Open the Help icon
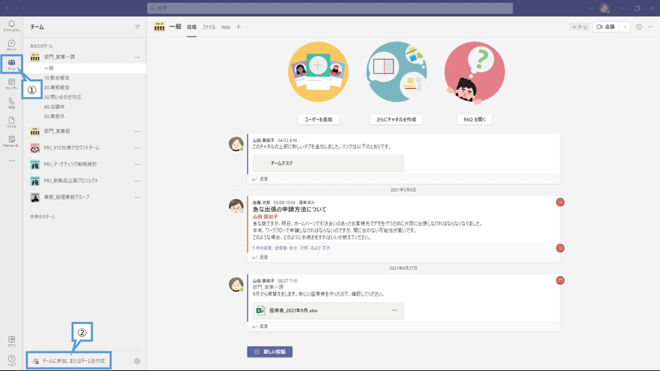 (x=11, y=360)
